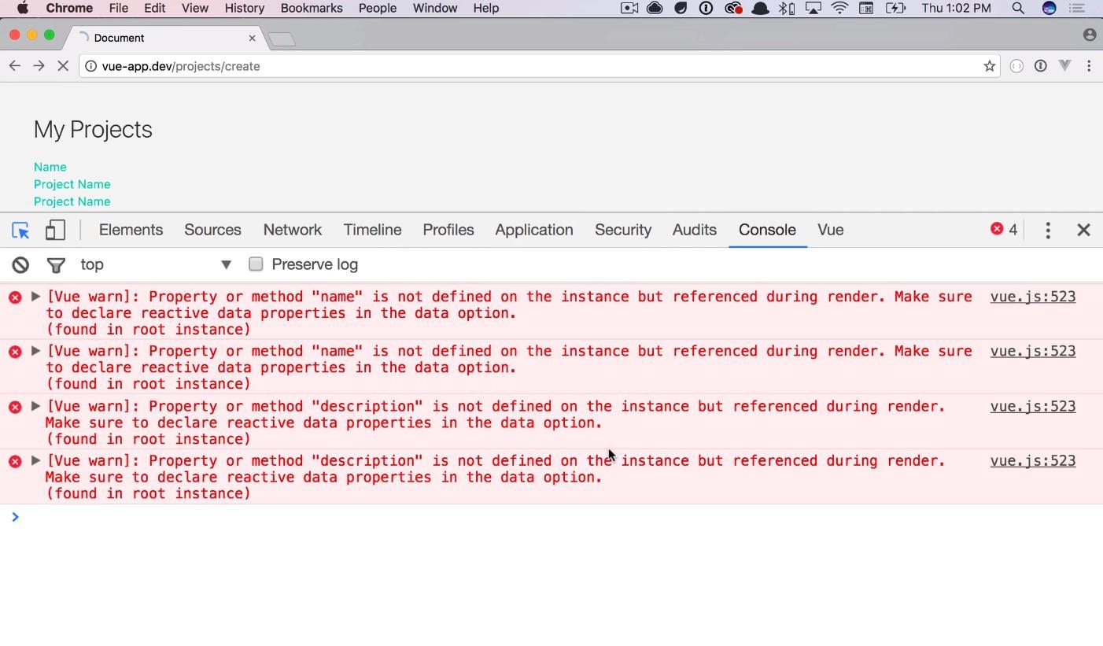Click the Bluetooth menu bar icon
The width and height of the screenshot is (1103, 646).
coord(786,8)
